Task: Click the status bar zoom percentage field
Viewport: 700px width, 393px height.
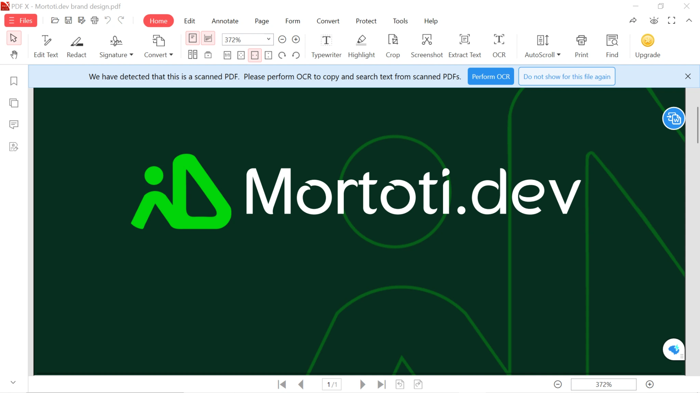Action: [604, 384]
